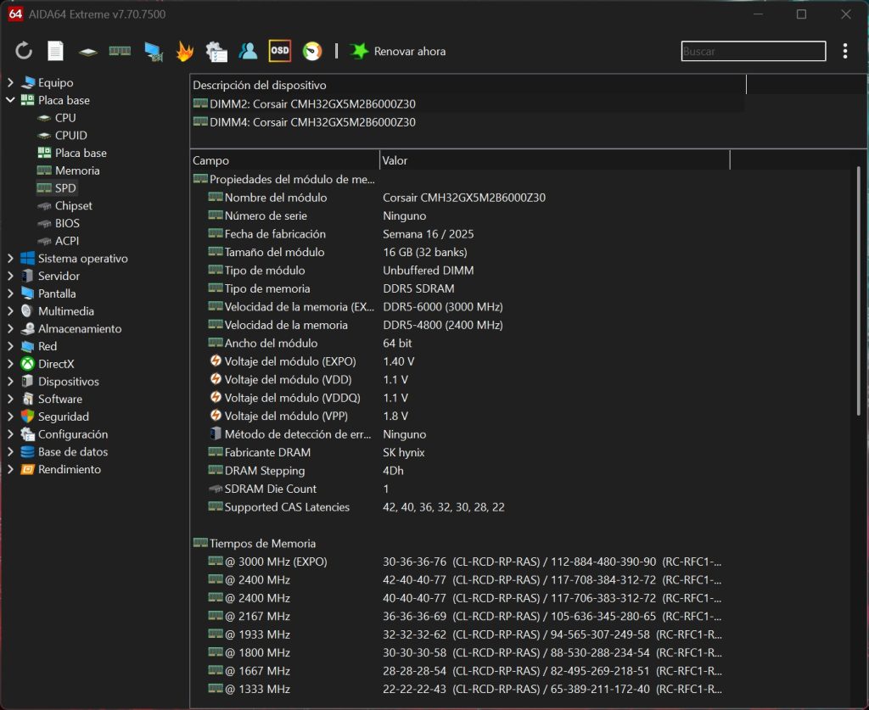
Task: Expand the Equipo tree node
Action: [x=10, y=82]
